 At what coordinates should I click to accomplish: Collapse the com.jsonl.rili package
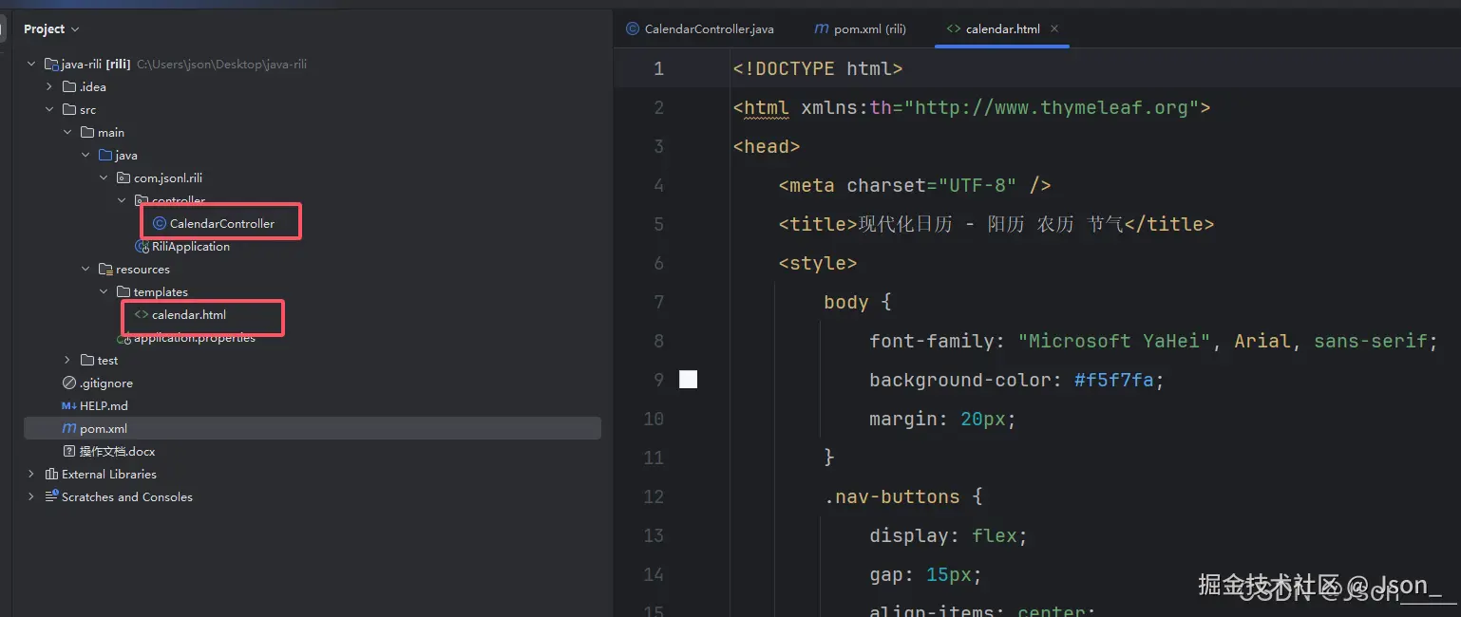[104, 178]
